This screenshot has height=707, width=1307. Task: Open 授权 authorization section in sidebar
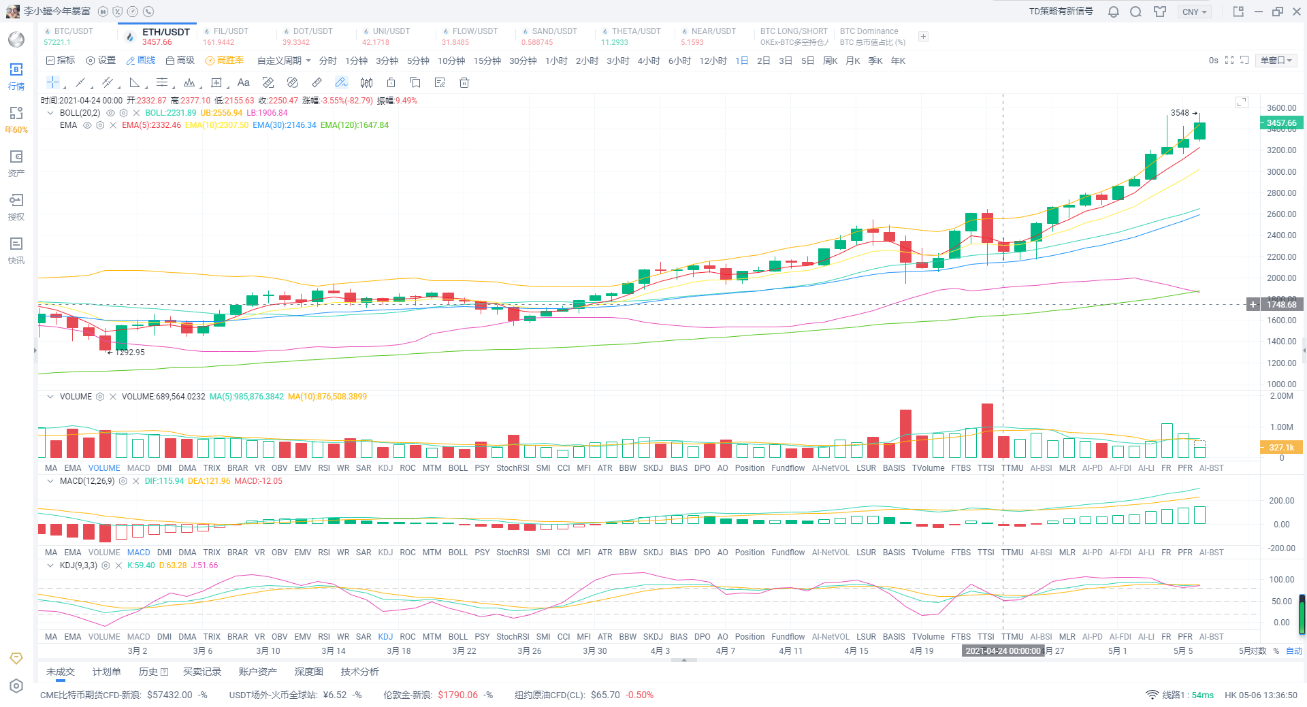point(16,207)
